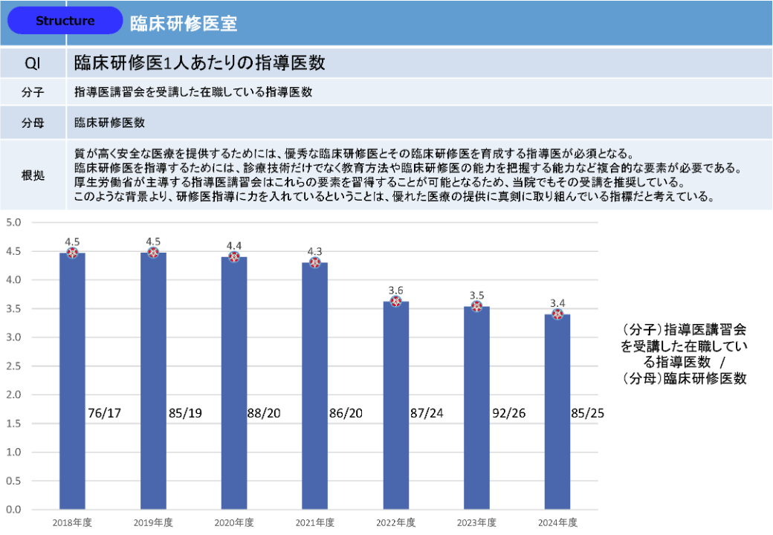The height and width of the screenshot is (535, 773).
Task: Select the 76/17 data label
Action: point(105,412)
